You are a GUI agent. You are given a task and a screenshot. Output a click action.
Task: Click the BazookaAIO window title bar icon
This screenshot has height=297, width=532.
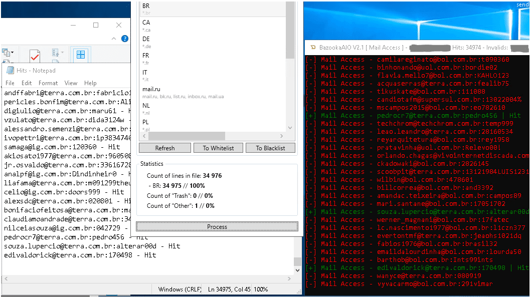click(x=312, y=48)
